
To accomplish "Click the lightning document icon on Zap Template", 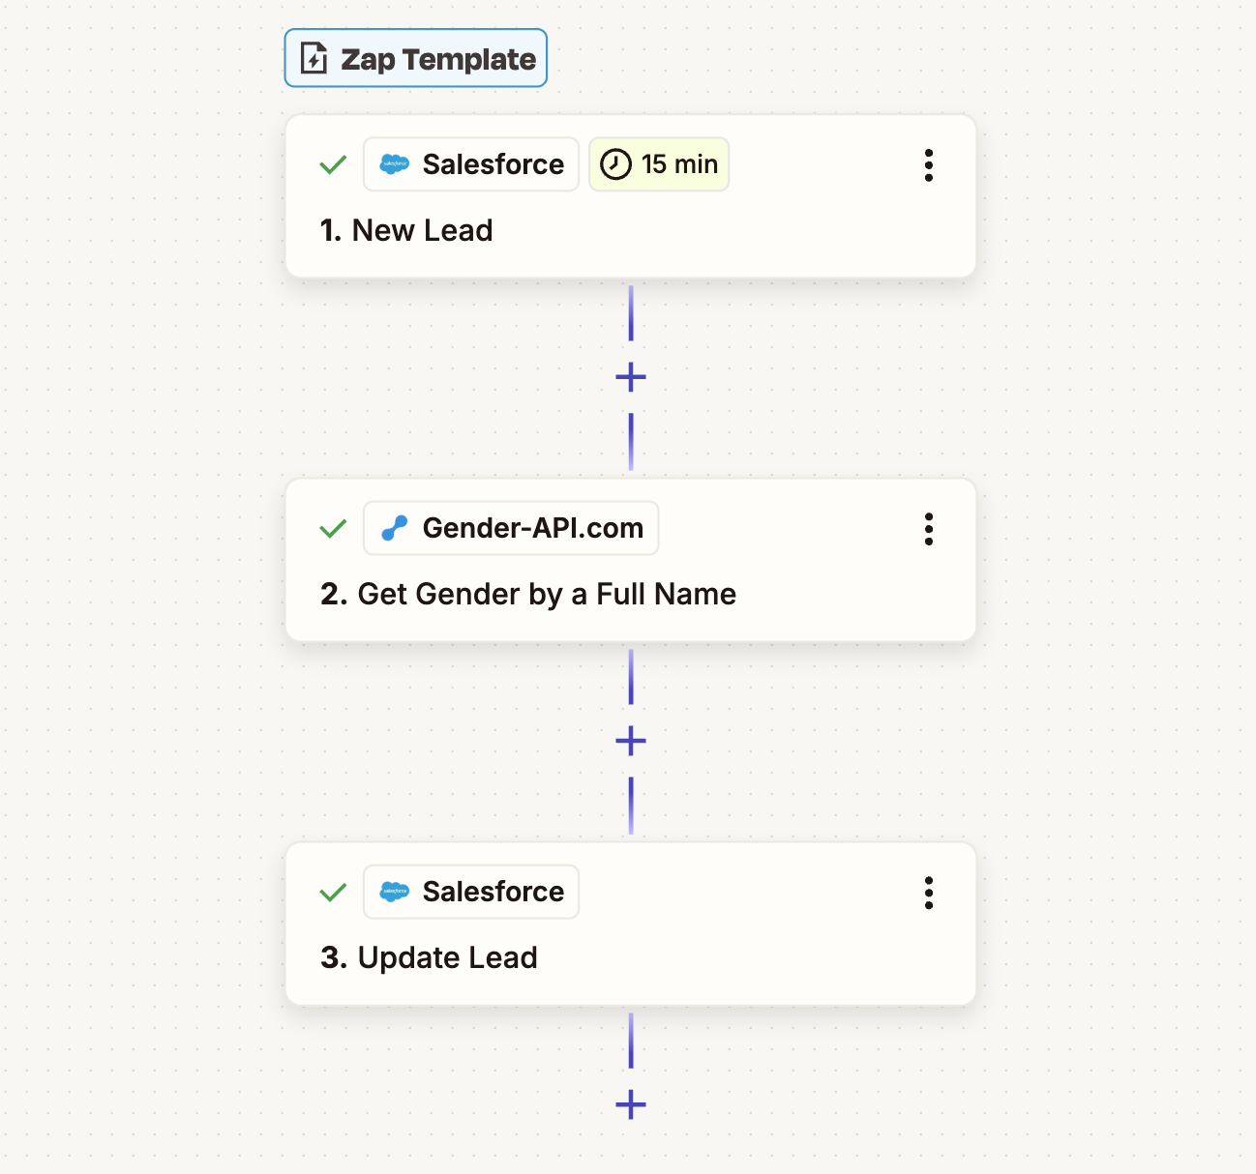I will [x=314, y=58].
